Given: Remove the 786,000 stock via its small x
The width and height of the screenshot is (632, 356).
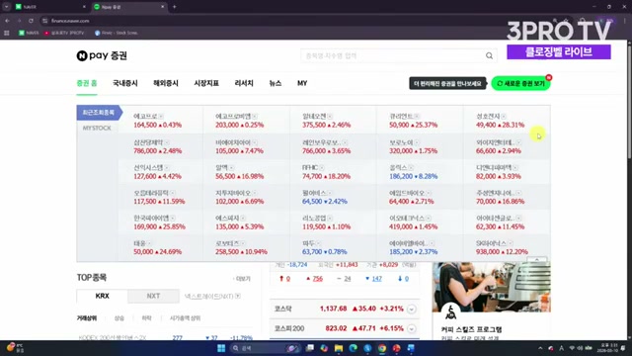Looking at the screenshot, I should pos(167,142).
